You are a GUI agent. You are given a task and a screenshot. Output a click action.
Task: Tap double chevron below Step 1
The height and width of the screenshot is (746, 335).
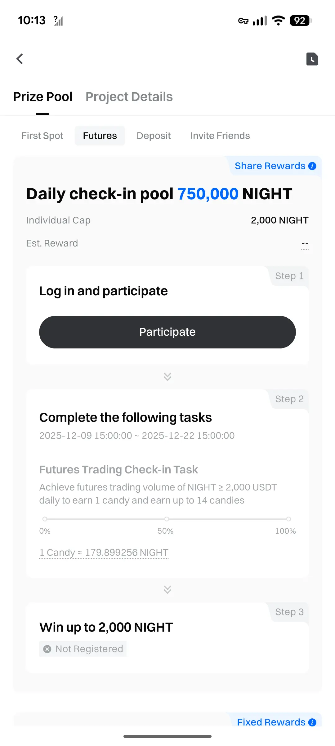coord(167,376)
